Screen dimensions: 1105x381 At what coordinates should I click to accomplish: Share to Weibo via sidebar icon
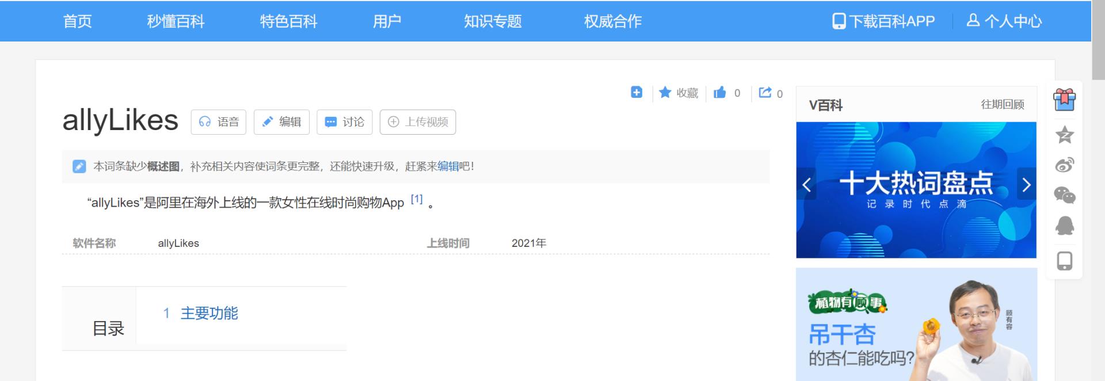click(x=1065, y=165)
